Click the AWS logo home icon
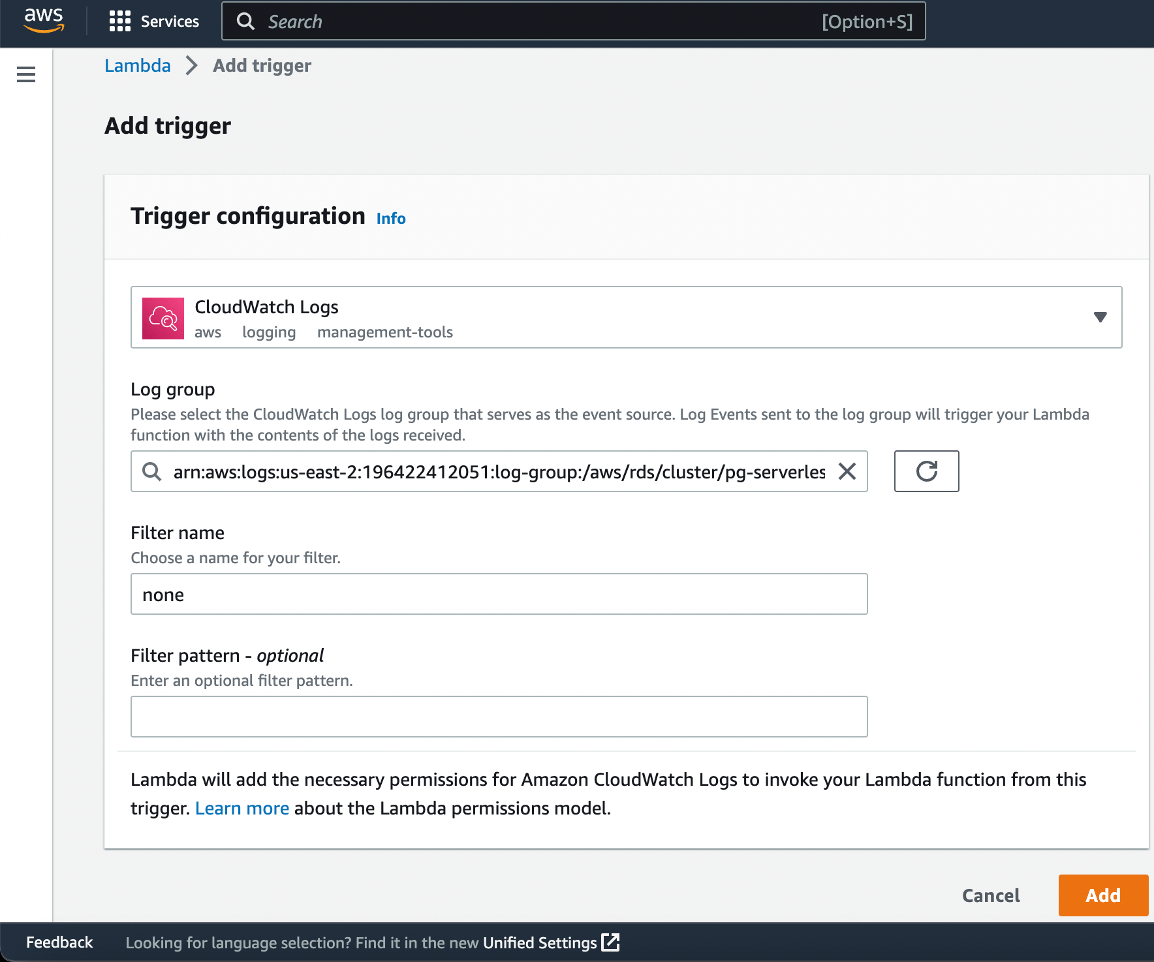1154x962 pixels. 44,21
